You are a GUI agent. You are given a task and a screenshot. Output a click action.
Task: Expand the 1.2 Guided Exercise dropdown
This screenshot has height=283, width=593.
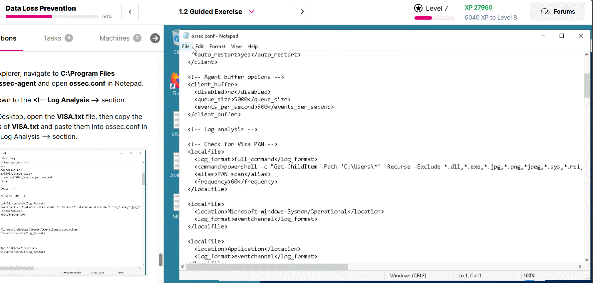251,12
